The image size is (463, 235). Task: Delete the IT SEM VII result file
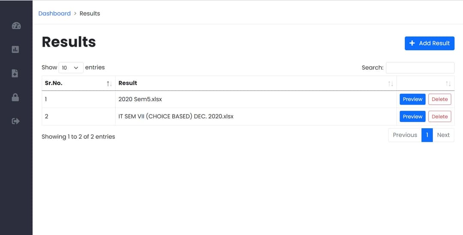[439, 117]
